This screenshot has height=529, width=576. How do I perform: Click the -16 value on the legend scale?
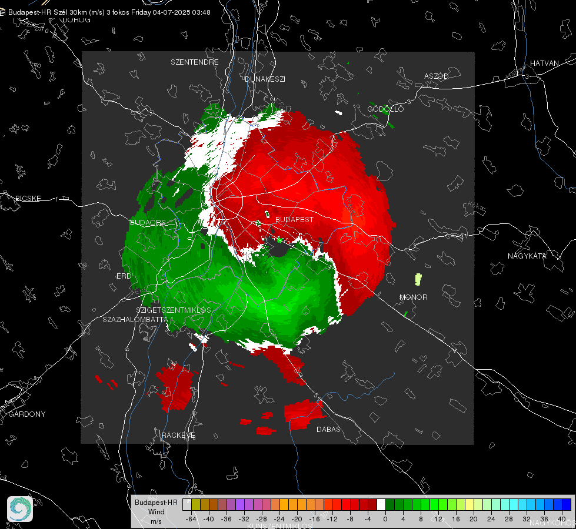tap(314, 519)
